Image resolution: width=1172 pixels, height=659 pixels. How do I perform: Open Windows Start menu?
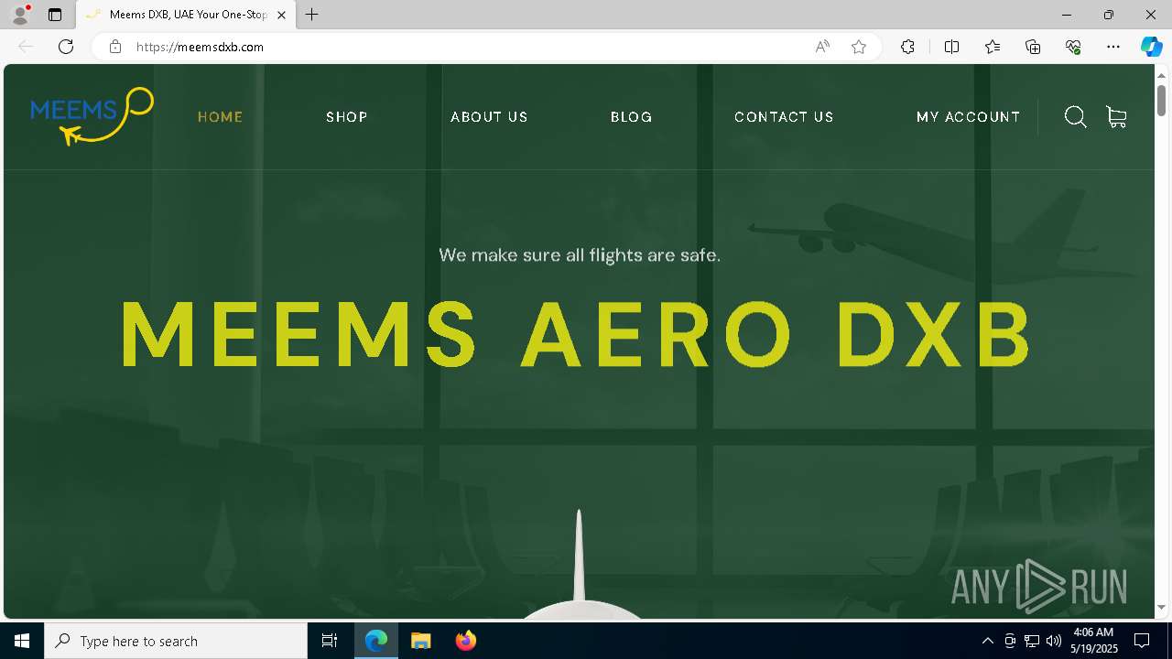(22, 641)
